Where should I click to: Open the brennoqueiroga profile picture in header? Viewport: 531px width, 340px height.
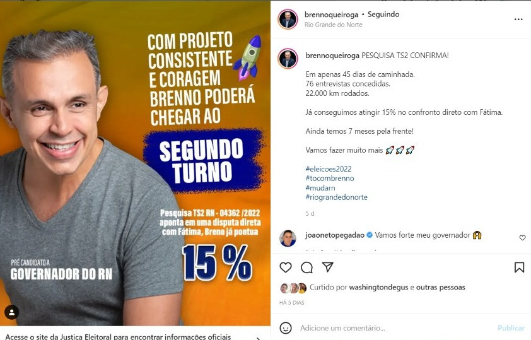click(x=288, y=20)
